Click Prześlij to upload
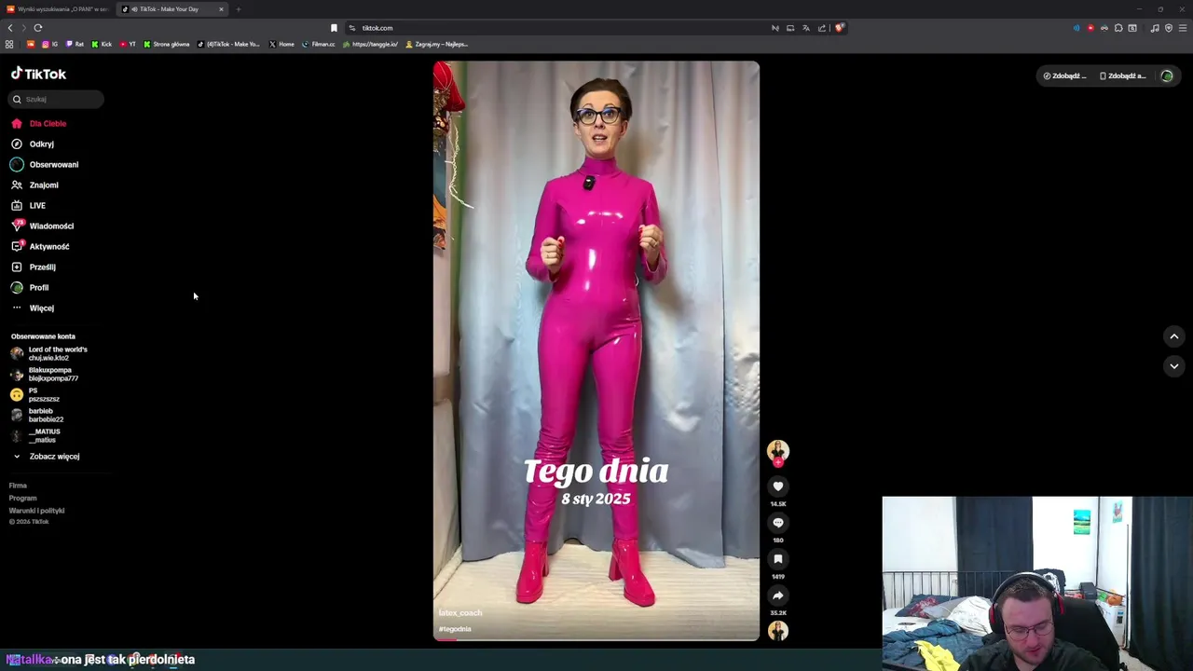Viewport: 1193px width, 671px height. point(34,267)
